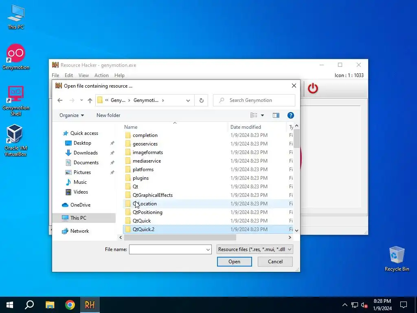Expand recent locations dropdown arrow
Viewport: 417px width, 313px height.
(x=81, y=100)
